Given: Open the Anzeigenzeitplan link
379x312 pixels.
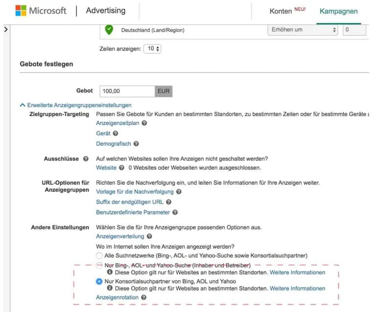Looking at the screenshot, I should 118,123.
